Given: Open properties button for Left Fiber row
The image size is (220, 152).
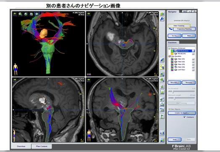Looking at the screenshot, I should [x=193, y=69].
